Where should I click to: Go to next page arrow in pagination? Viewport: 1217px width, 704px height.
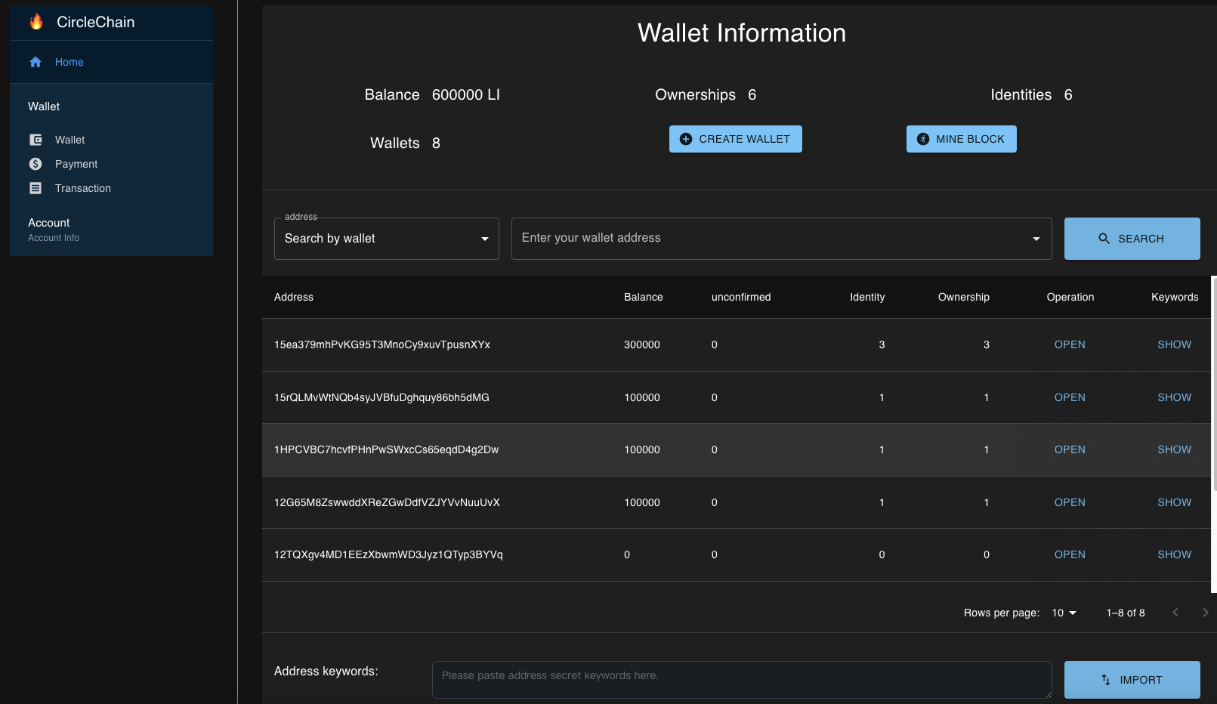click(x=1205, y=613)
